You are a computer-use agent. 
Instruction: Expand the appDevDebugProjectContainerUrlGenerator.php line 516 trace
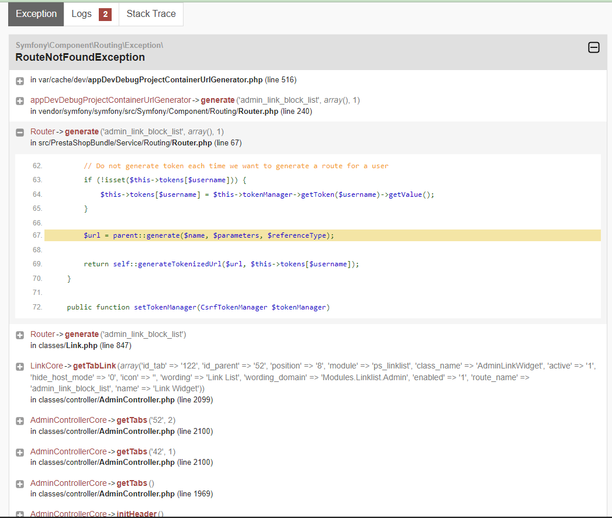coord(20,81)
